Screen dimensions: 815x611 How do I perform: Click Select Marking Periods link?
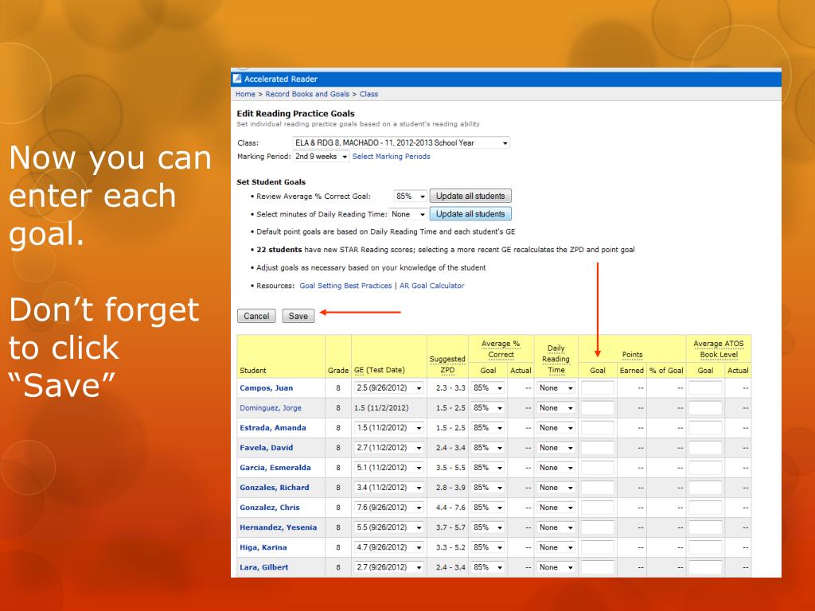click(391, 157)
